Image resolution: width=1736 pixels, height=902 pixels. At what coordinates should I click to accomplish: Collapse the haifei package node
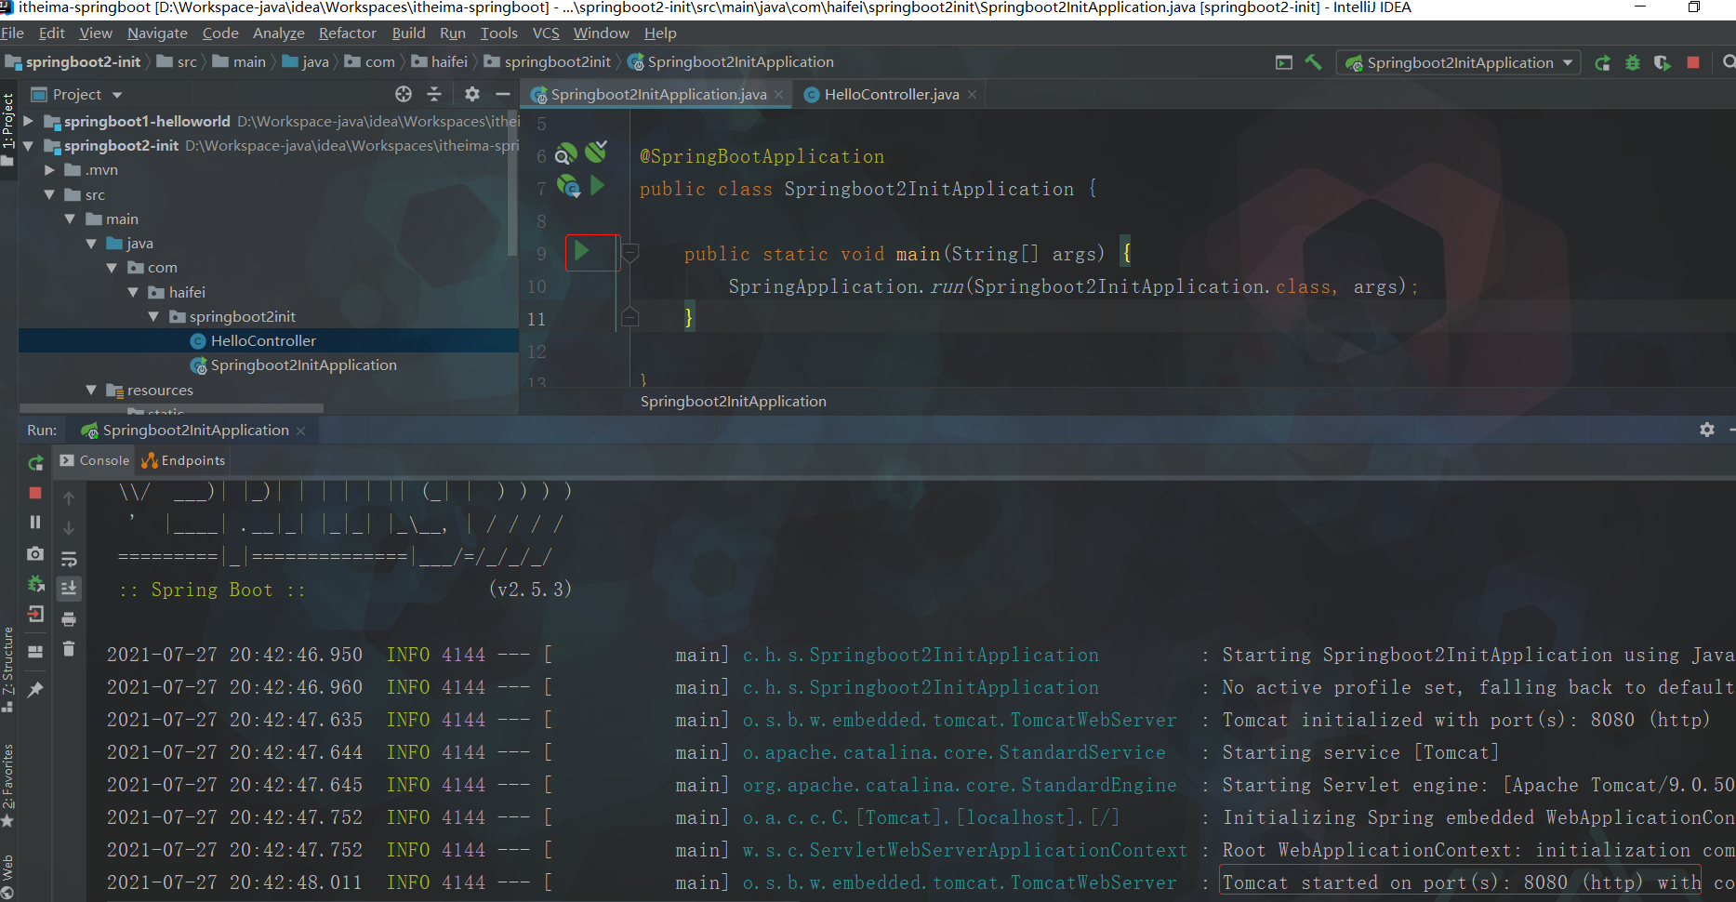coord(133,292)
